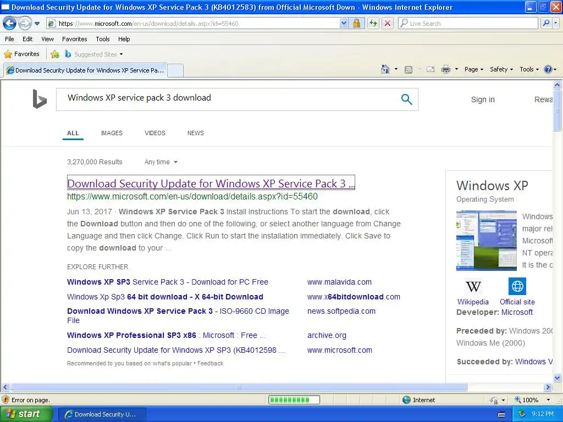Click the Add to Favorites Bar icon
Screen dimensions: 563x422
pyautogui.click(x=55, y=54)
